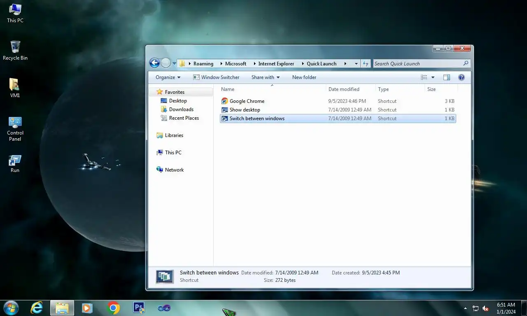Open the Windows Start menu
This screenshot has height=316, width=527.
[11, 308]
